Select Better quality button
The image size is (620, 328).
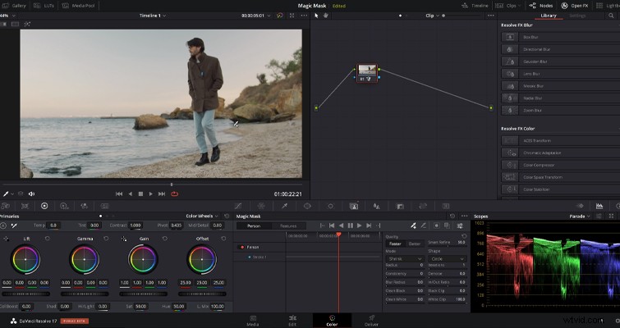click(414, 244)
